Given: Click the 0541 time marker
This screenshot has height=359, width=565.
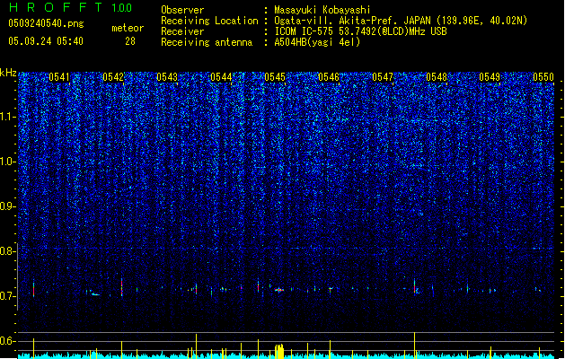Looking at the screenshot, I should pos(59,77).
